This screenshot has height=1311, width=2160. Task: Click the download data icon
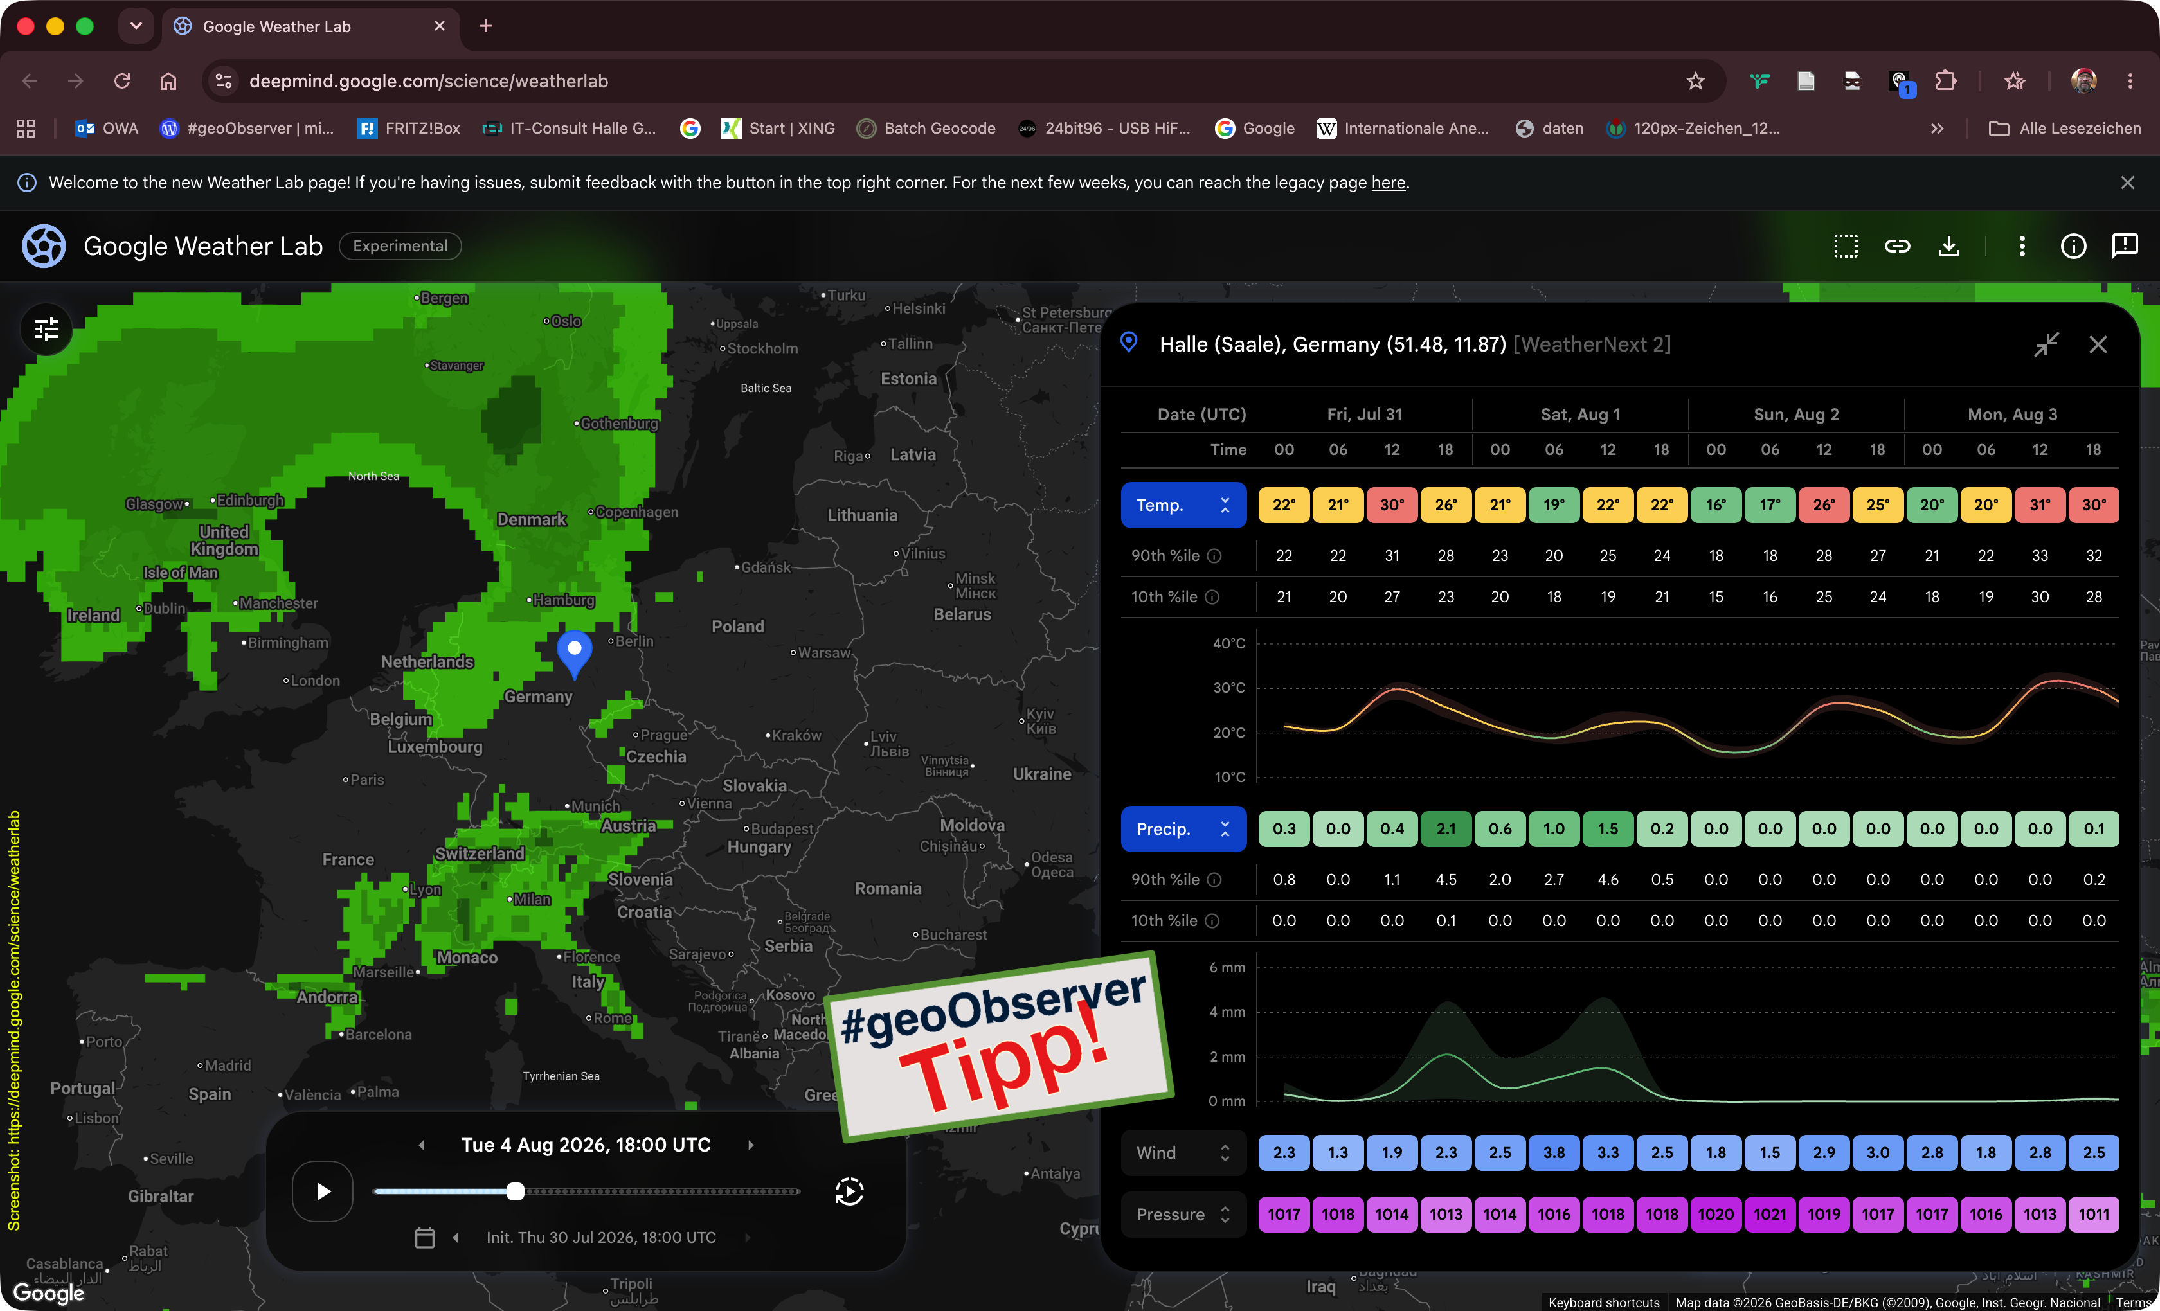(x=1949, y=246)
